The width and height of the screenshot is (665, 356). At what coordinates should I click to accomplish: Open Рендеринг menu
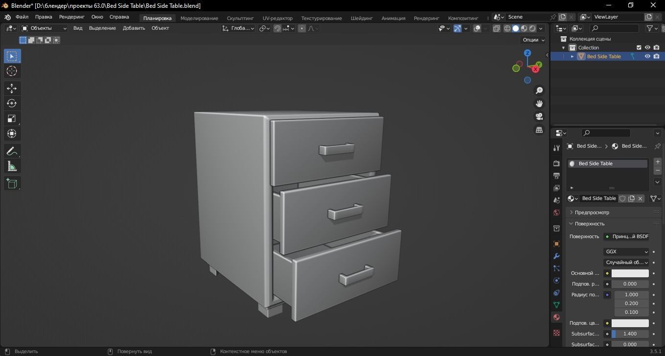pyautogui.click(x=72, y=17)
